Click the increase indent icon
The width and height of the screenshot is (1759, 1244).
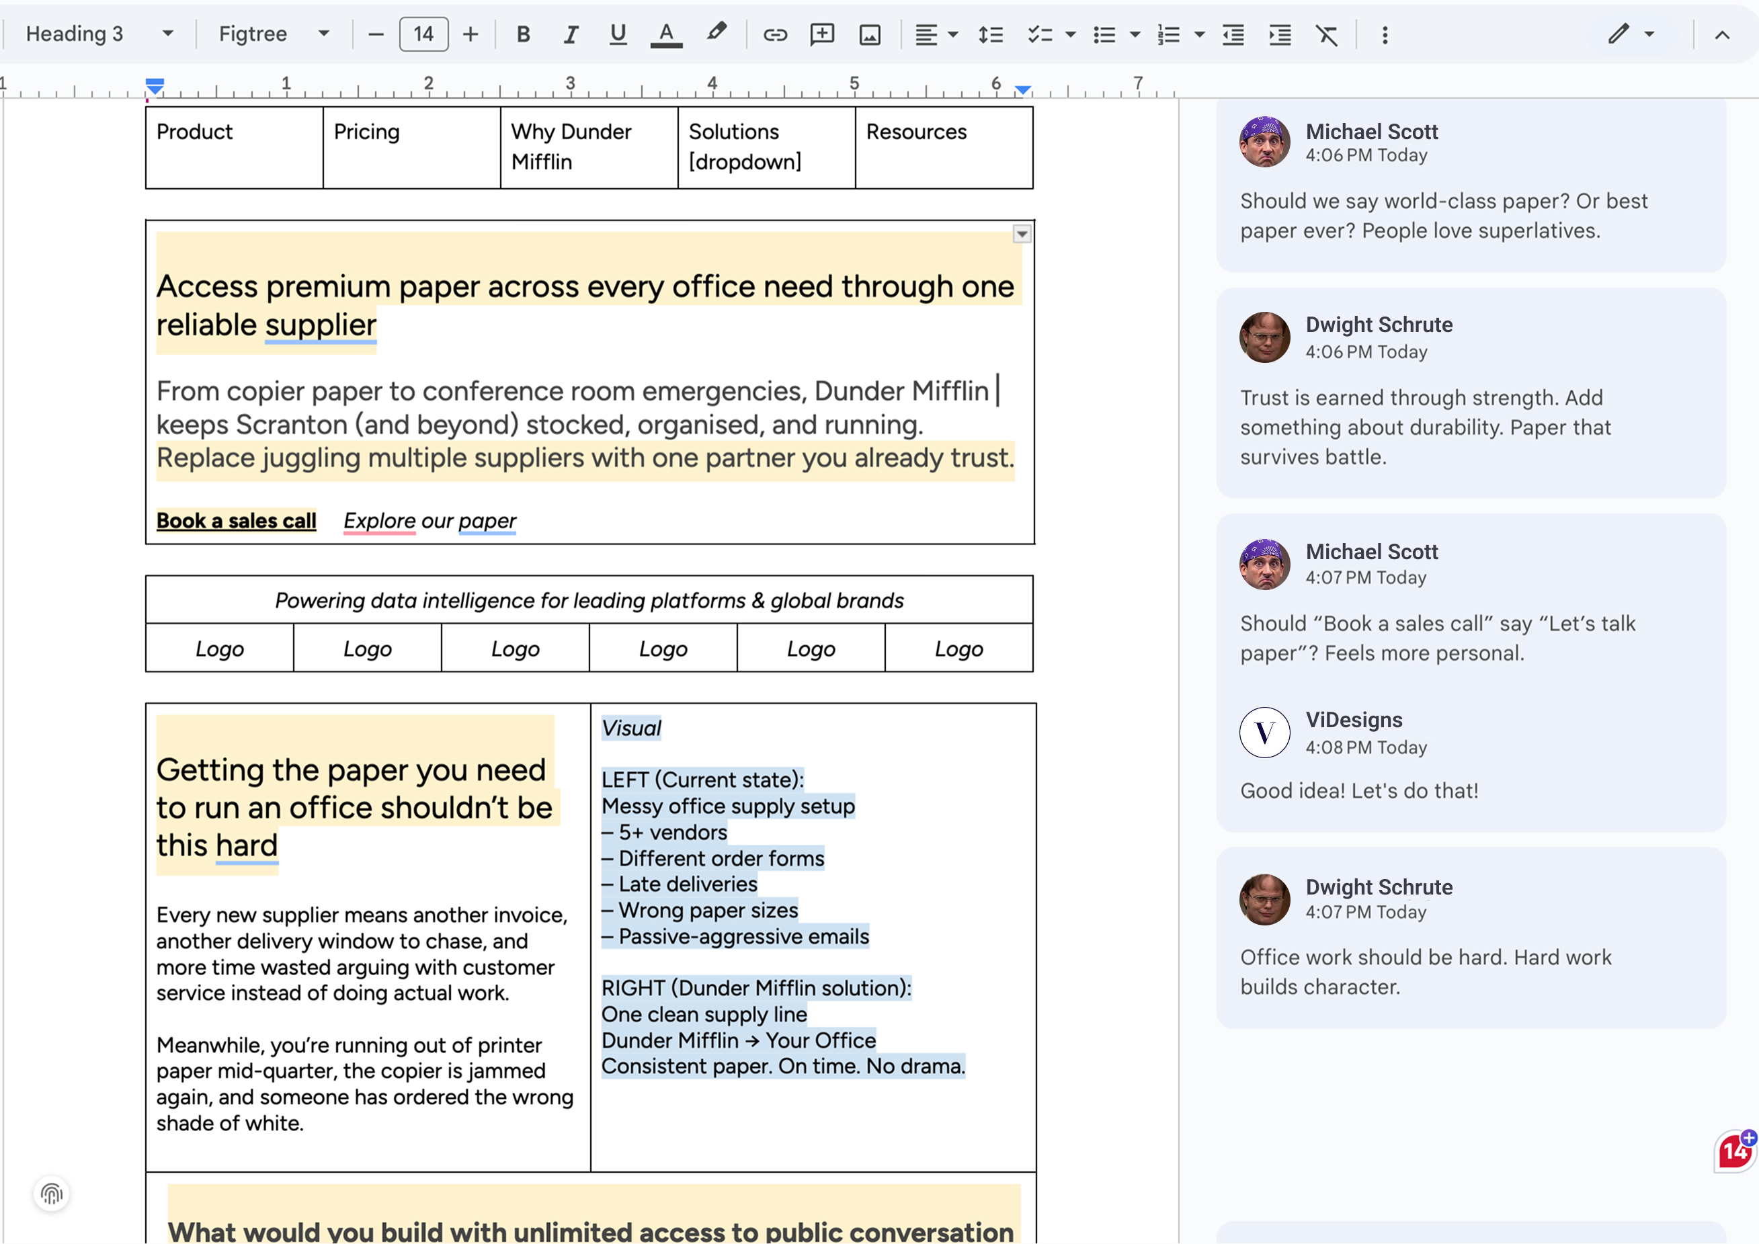tap(1279, 34)
